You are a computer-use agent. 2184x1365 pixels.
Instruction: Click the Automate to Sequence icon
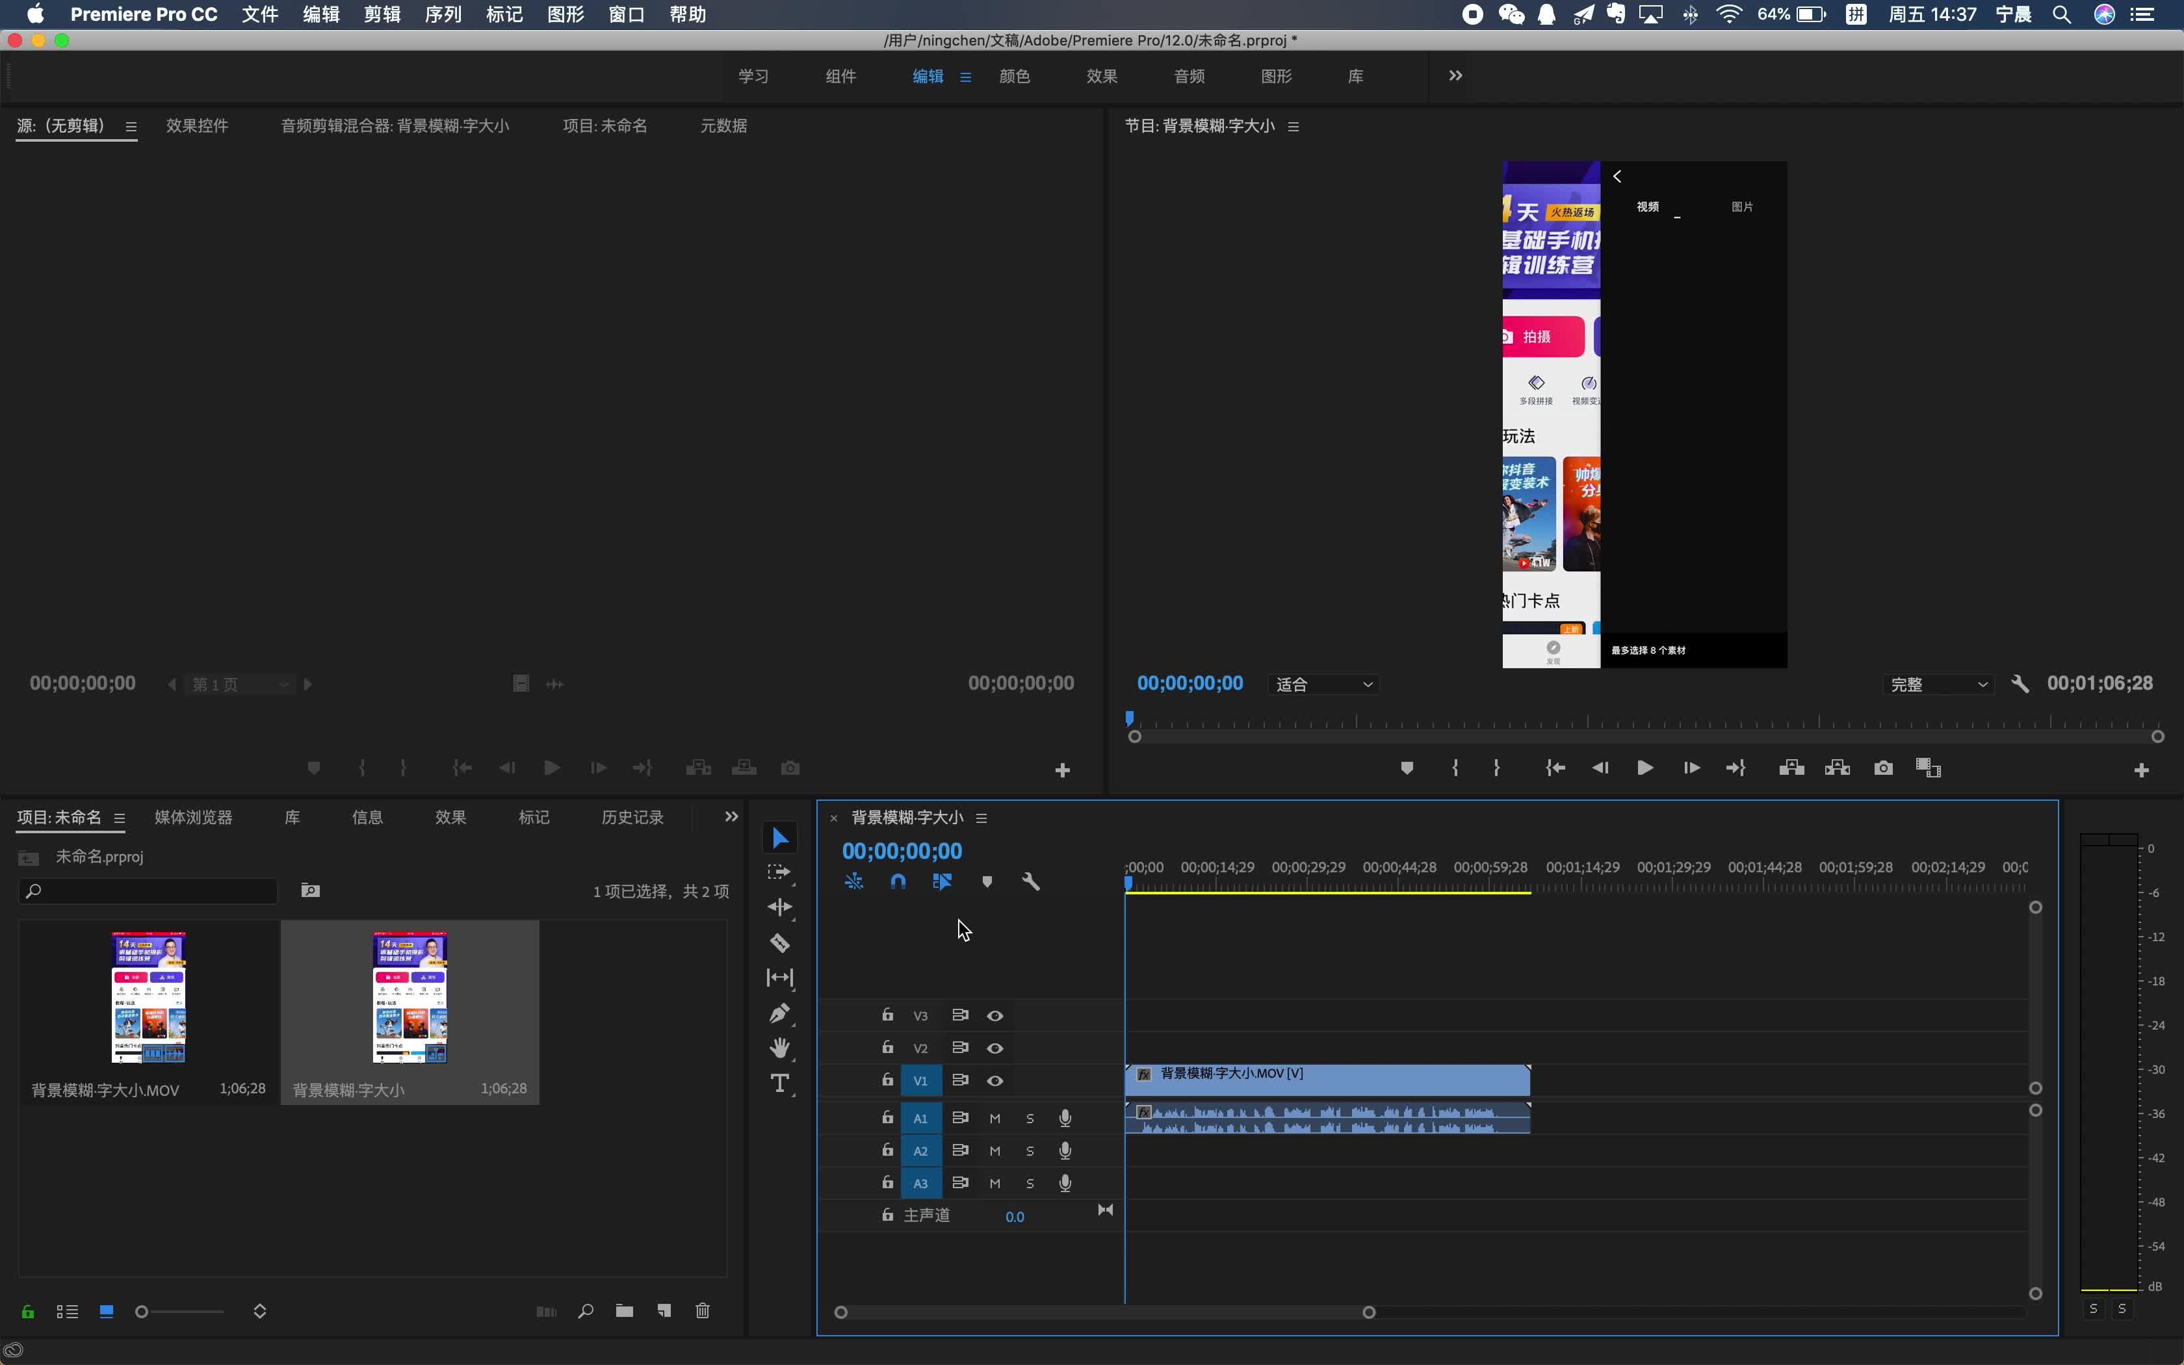547,1312
